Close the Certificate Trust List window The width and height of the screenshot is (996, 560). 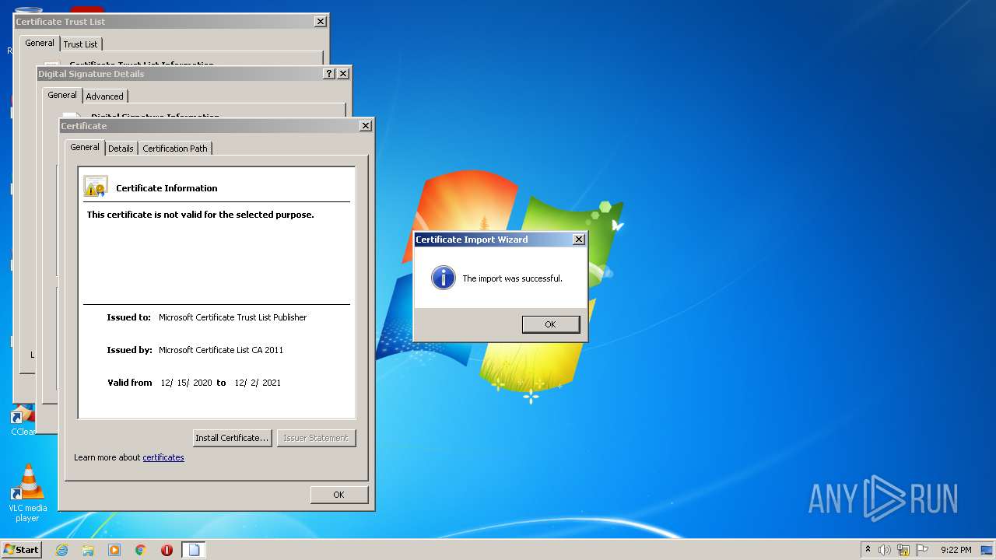point(320,22)
